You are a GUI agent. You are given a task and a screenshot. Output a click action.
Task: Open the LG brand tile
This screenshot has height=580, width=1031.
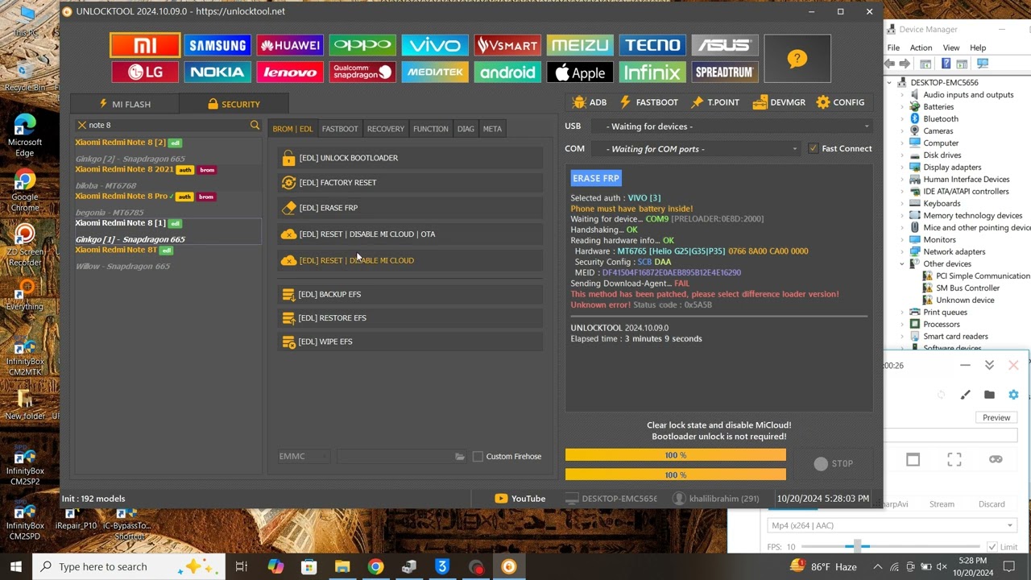[x=145, y=72]
